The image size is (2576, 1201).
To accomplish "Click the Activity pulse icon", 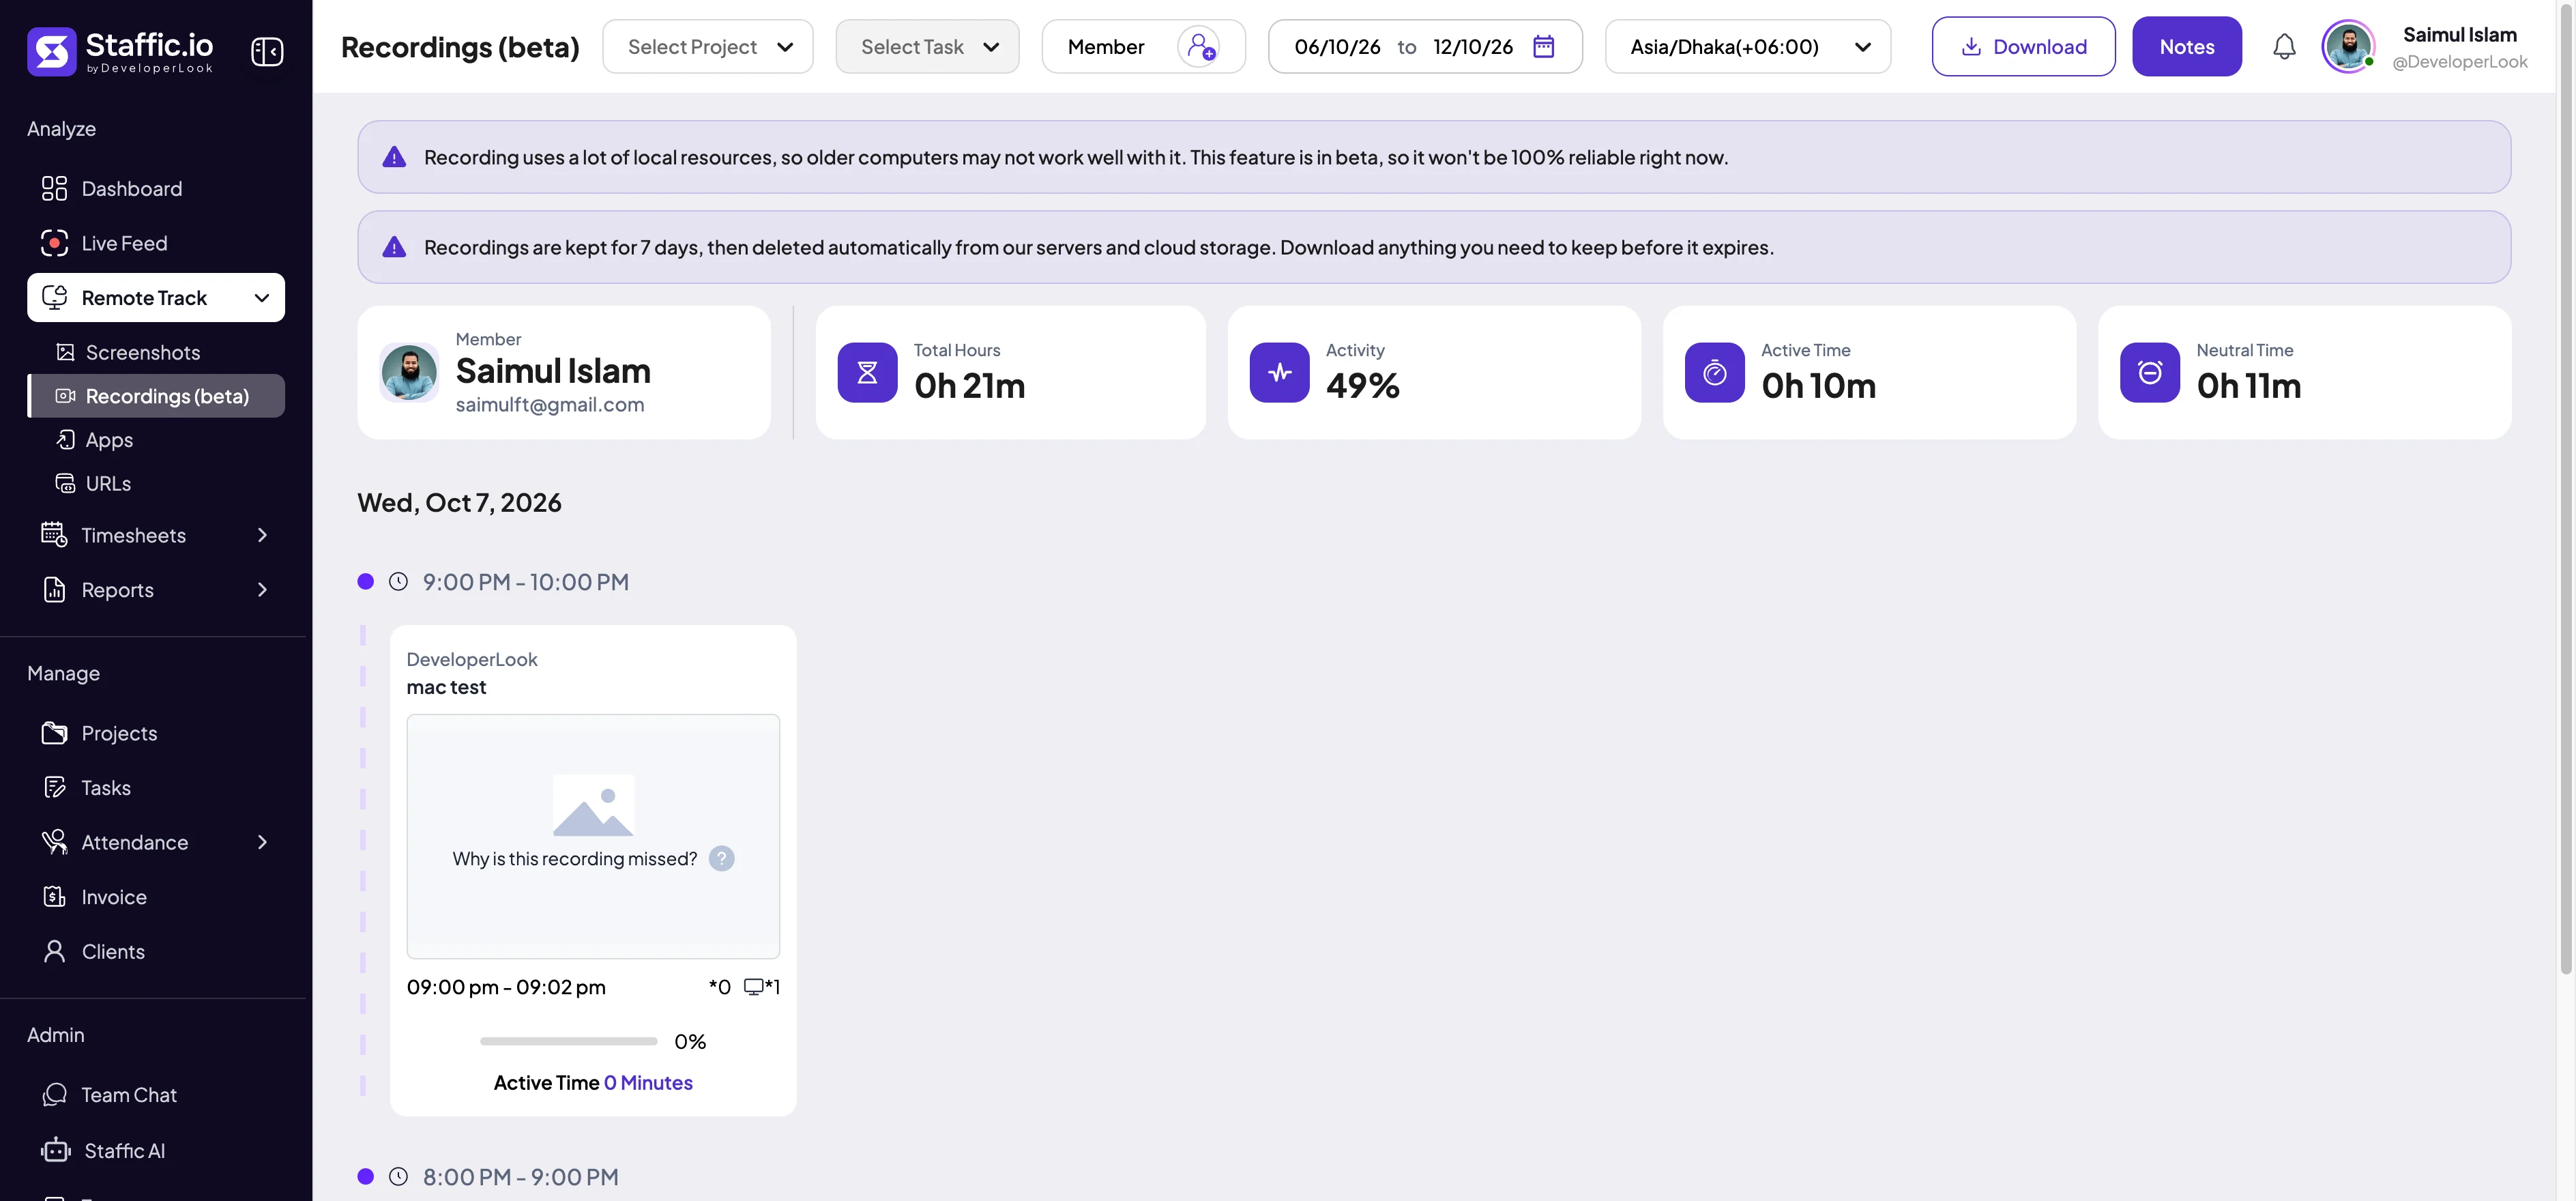I will click(1279, 373).
